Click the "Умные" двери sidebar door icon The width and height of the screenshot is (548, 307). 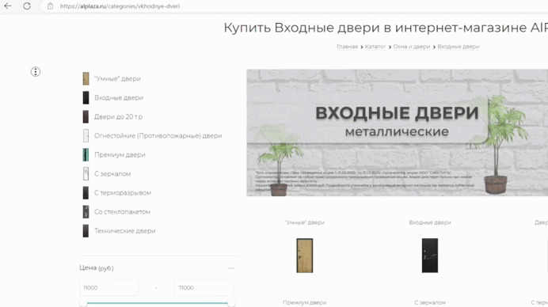pos(86,78)
